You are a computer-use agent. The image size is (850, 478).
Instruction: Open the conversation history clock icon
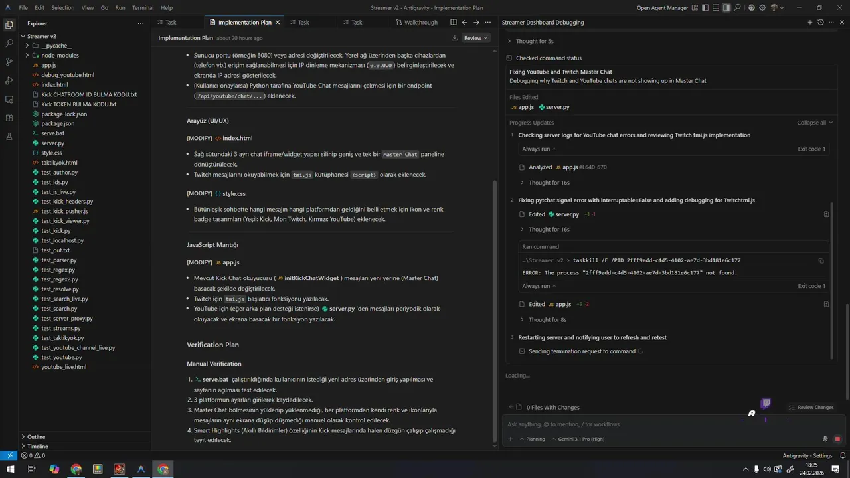(821, 22)
